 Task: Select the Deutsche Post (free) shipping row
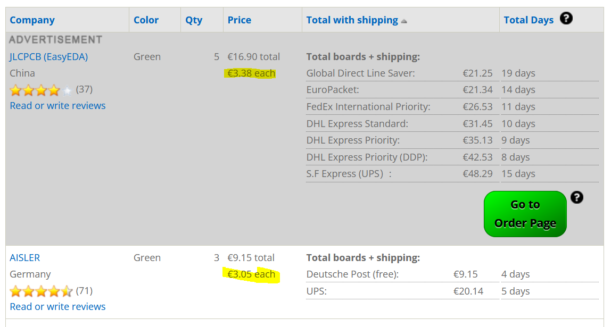(x=452, y=274)
